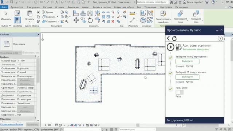233x131 pixels.
Task: Refresh the Dynamo Player script list
Action: pos(174,38)
